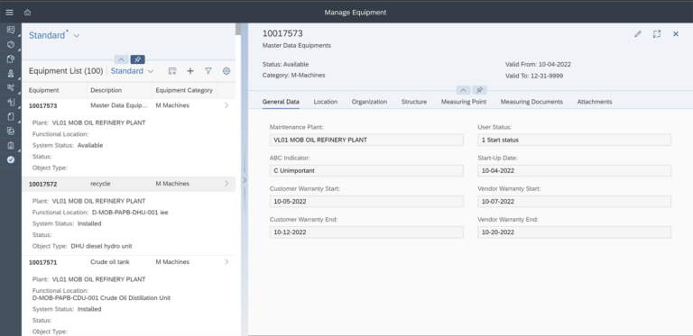Viewport: 693px width, 336px height.
Task: Click the Customer Warranty Start field
Action: coord(366,202)
